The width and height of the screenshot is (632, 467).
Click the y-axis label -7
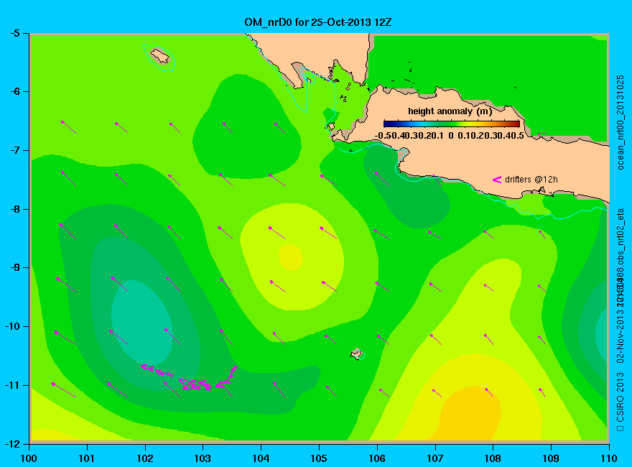[14, 150]
